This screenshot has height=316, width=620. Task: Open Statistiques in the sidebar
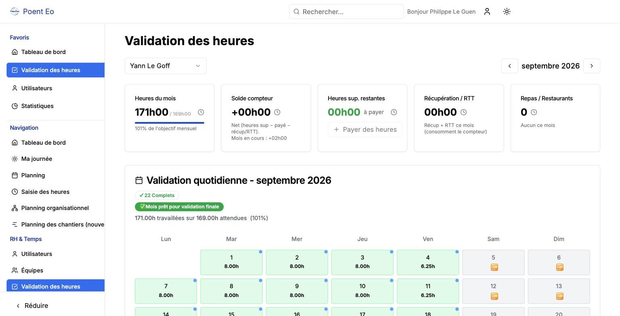tap(55, 106)
